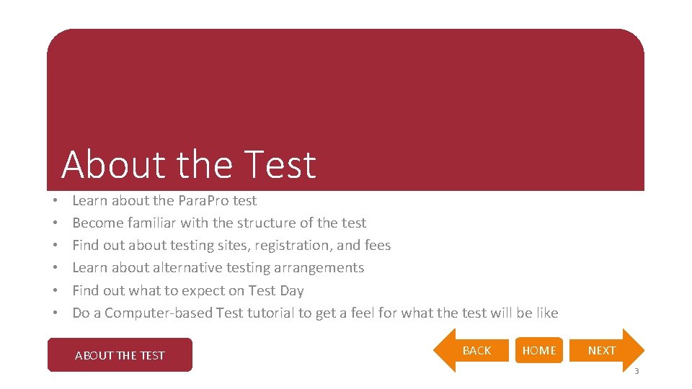Click bullet marker beside "Find out what to expect"
This screenshot has width=692, height=389.
point(54,291)
